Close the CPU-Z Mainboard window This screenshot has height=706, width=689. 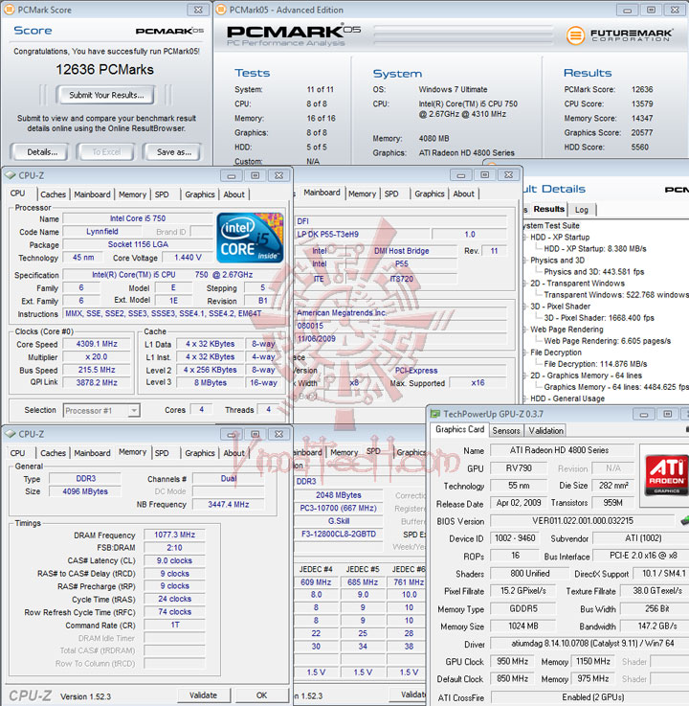point(508,174)
